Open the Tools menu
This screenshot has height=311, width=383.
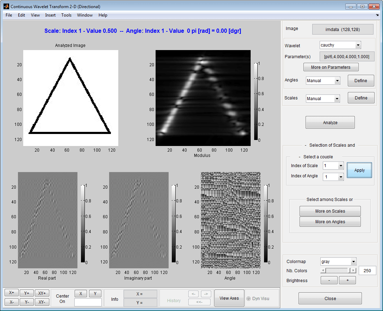66,15
